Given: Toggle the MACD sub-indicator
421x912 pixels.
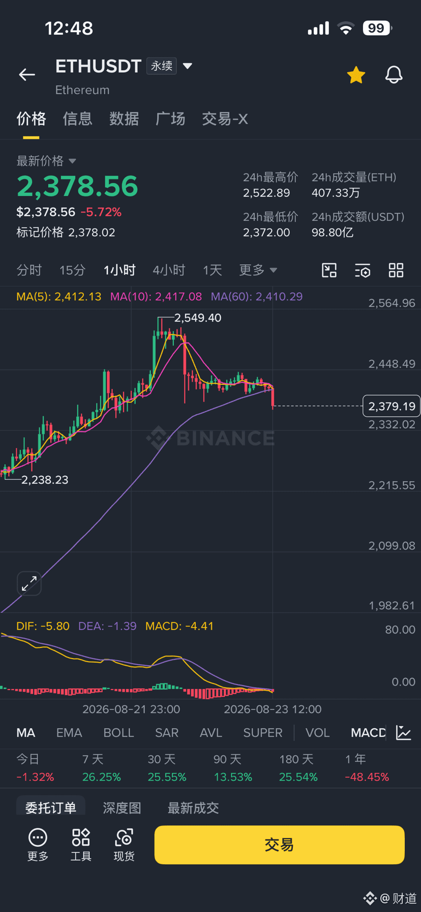Looking at the screenshot, I should pos(368,733).
